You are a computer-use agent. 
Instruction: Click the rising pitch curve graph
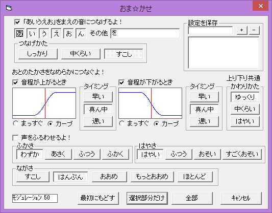click(x=44, y=103)
